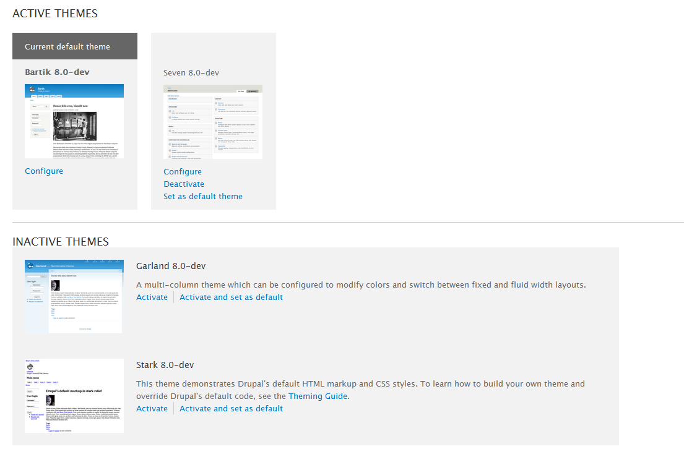Image resolution: width=684 pixels, height=454 pixels.
Task: Click the Stark theme screenshot thumbnail
Action: pyautogui.click(x=74, y=396)
